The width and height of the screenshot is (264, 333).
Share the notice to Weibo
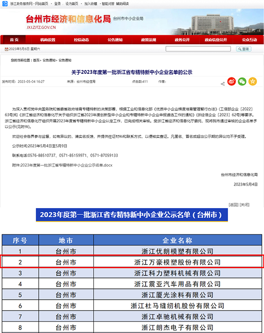[x=231, y=81]
